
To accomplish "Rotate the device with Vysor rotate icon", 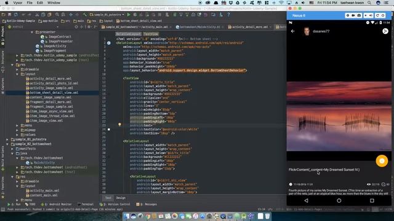I will pos(377,15).
